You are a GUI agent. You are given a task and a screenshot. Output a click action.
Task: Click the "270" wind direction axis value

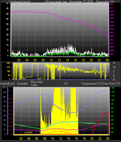8,67
